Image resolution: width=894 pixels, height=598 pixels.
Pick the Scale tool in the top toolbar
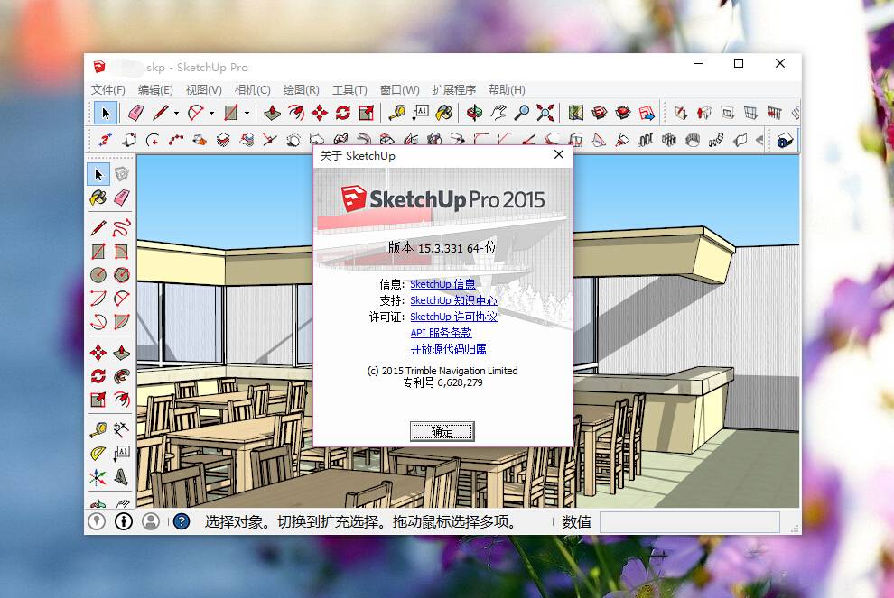[x=366, y=113]
